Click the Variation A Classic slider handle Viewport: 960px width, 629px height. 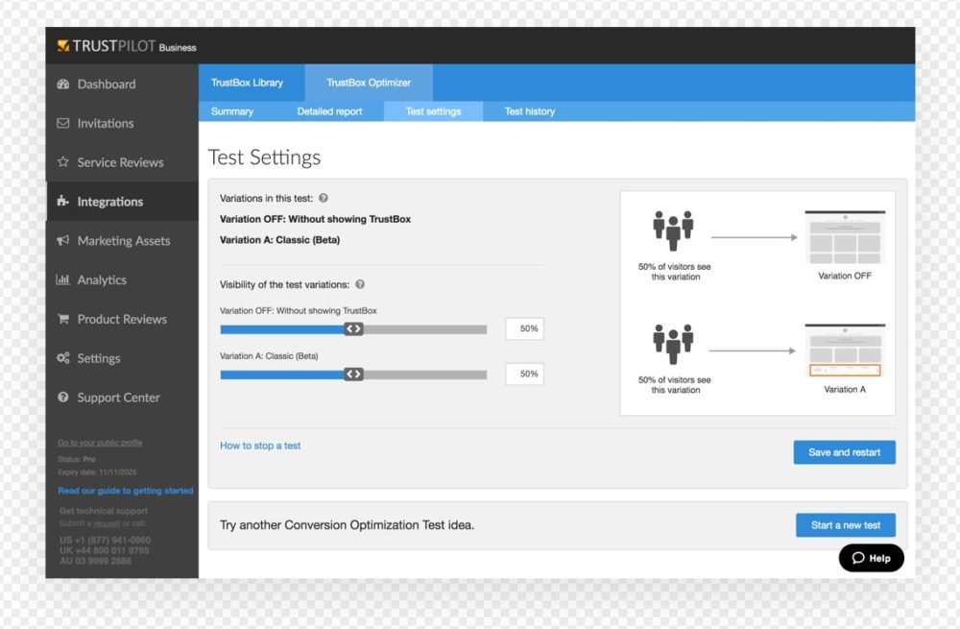click(x=353, y=375)
